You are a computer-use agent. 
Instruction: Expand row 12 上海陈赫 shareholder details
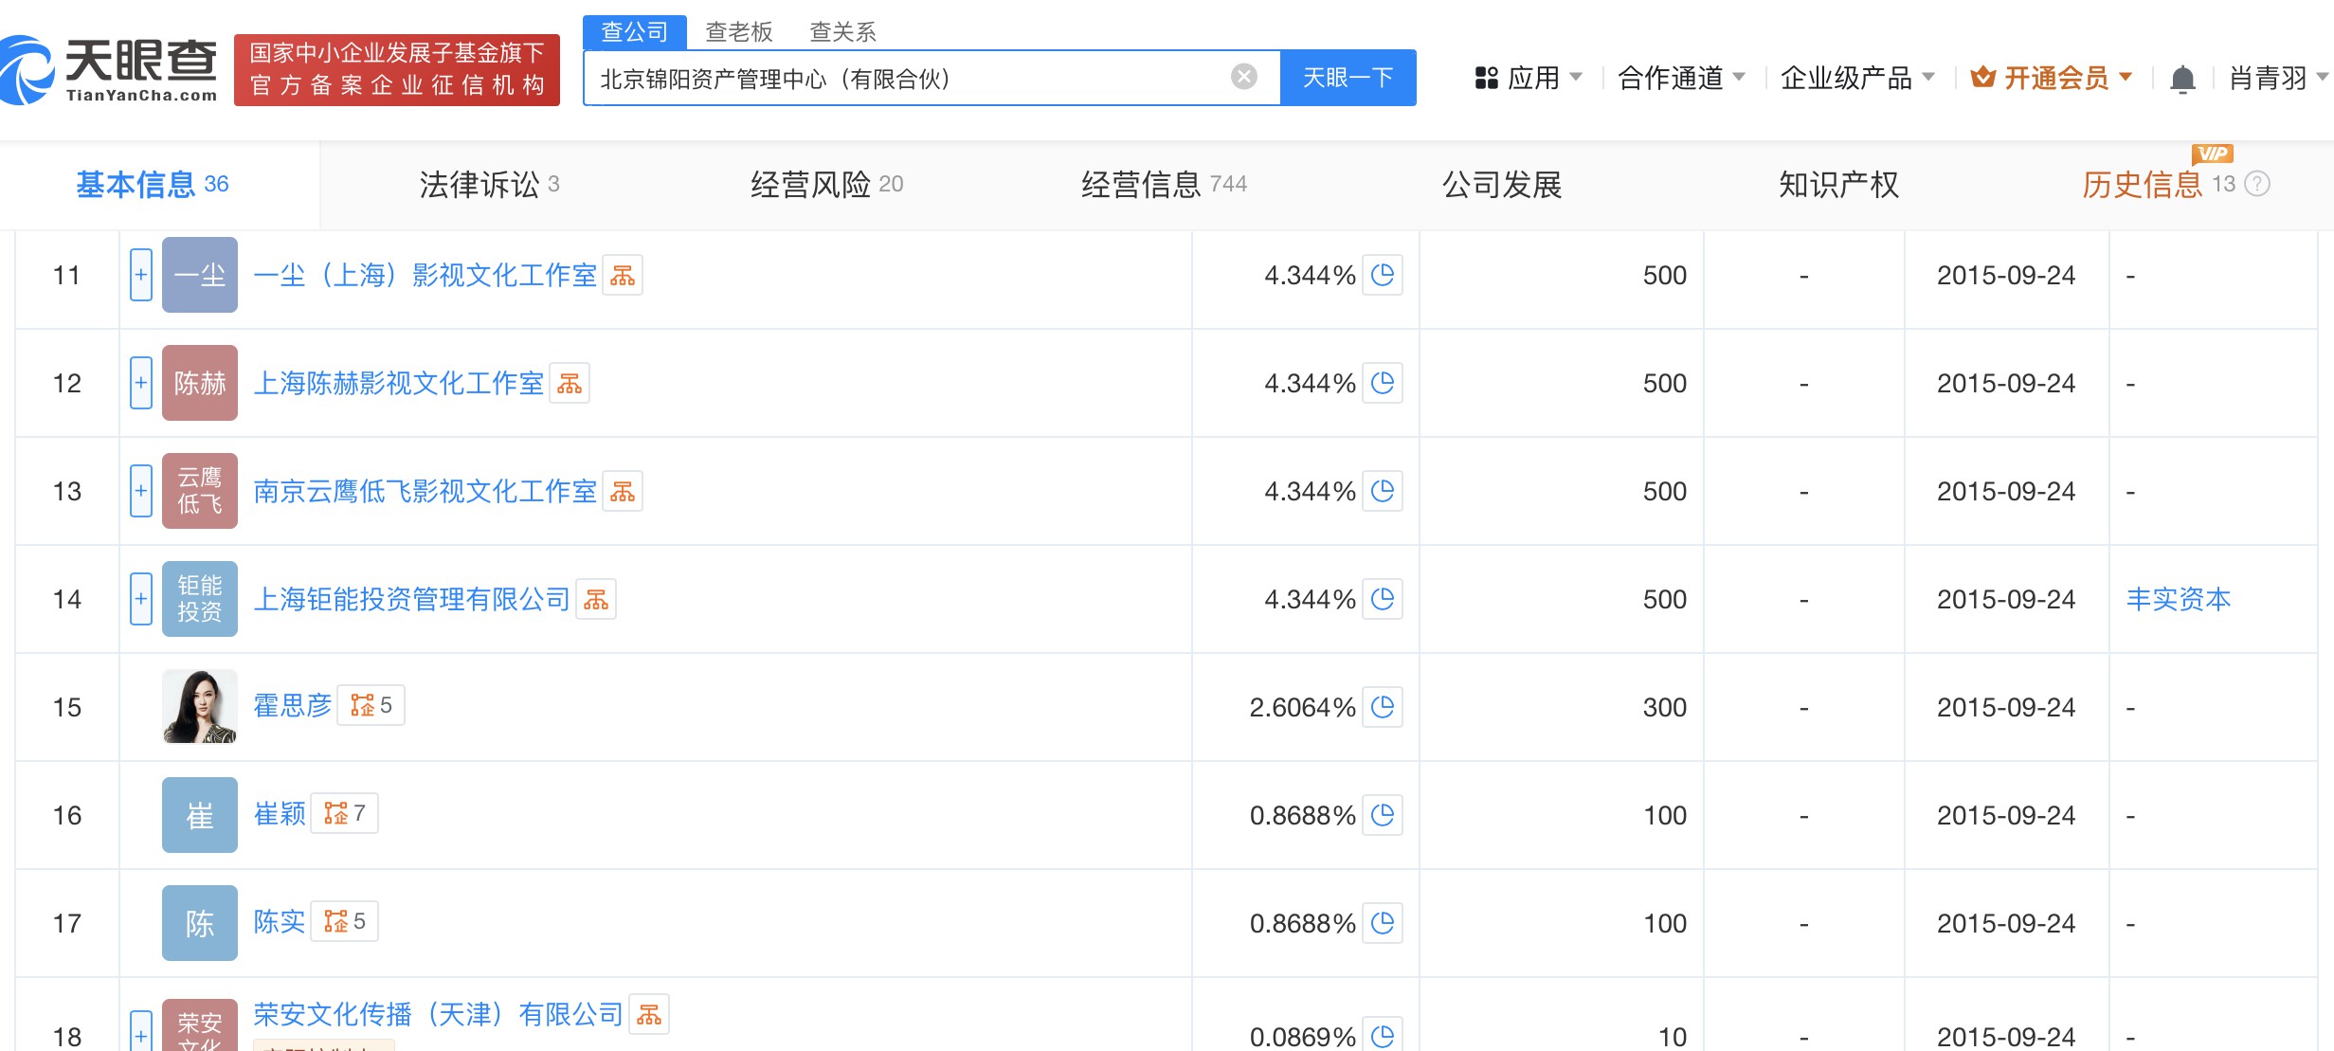[141, 383]
